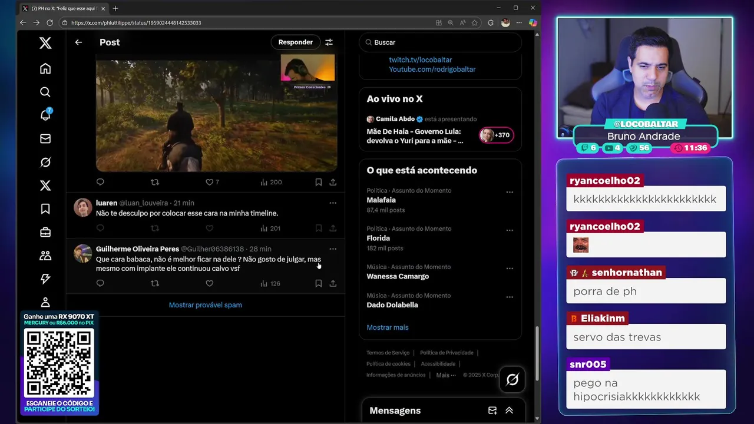The width and height of the screenshot is (754, 424).
Task: Click the browser address bar URL
Action: (x=136, y=22)
